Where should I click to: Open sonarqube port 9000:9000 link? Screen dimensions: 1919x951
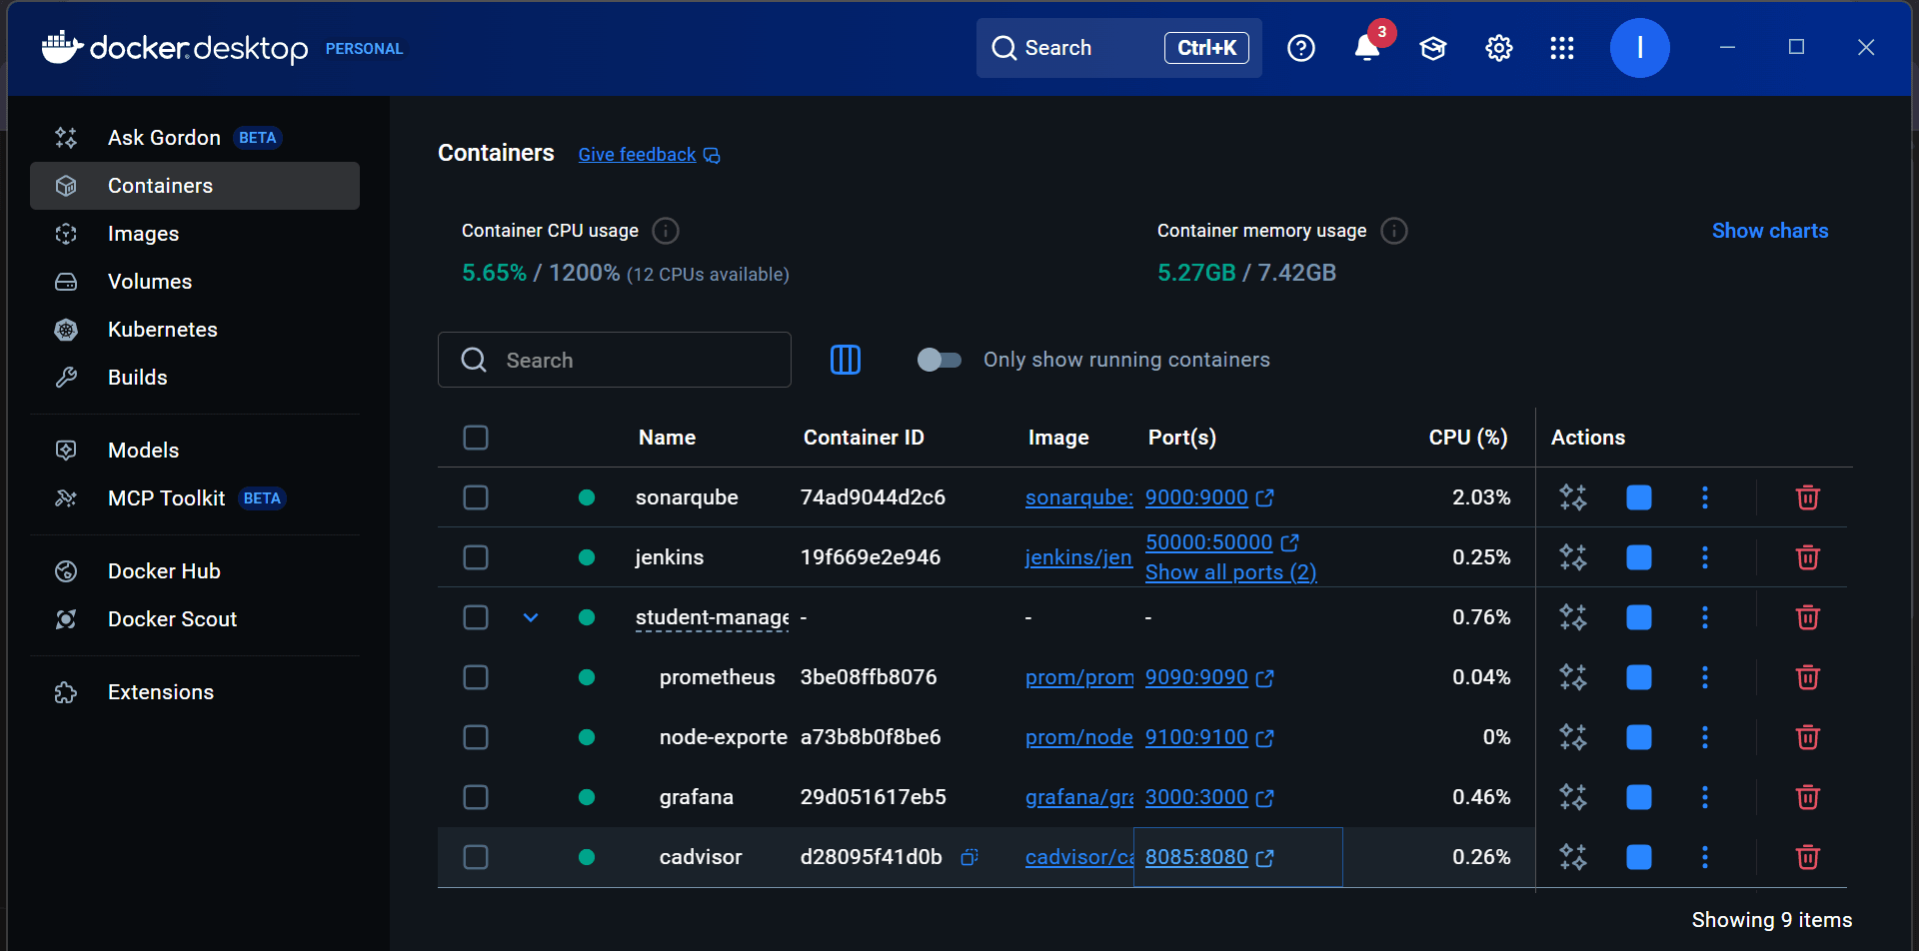(1208, 497)
